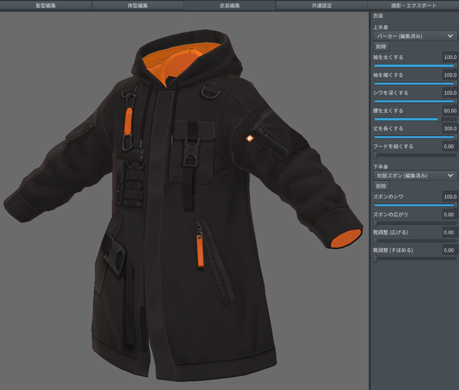459x390 pixels.
Task: Click the 靴調整 (広げる) slider handle
Action: pyautogui.click(x=375, y=240)
